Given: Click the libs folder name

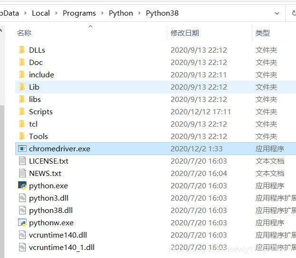Looking at the screenshot, I should (x=35, y=99).
